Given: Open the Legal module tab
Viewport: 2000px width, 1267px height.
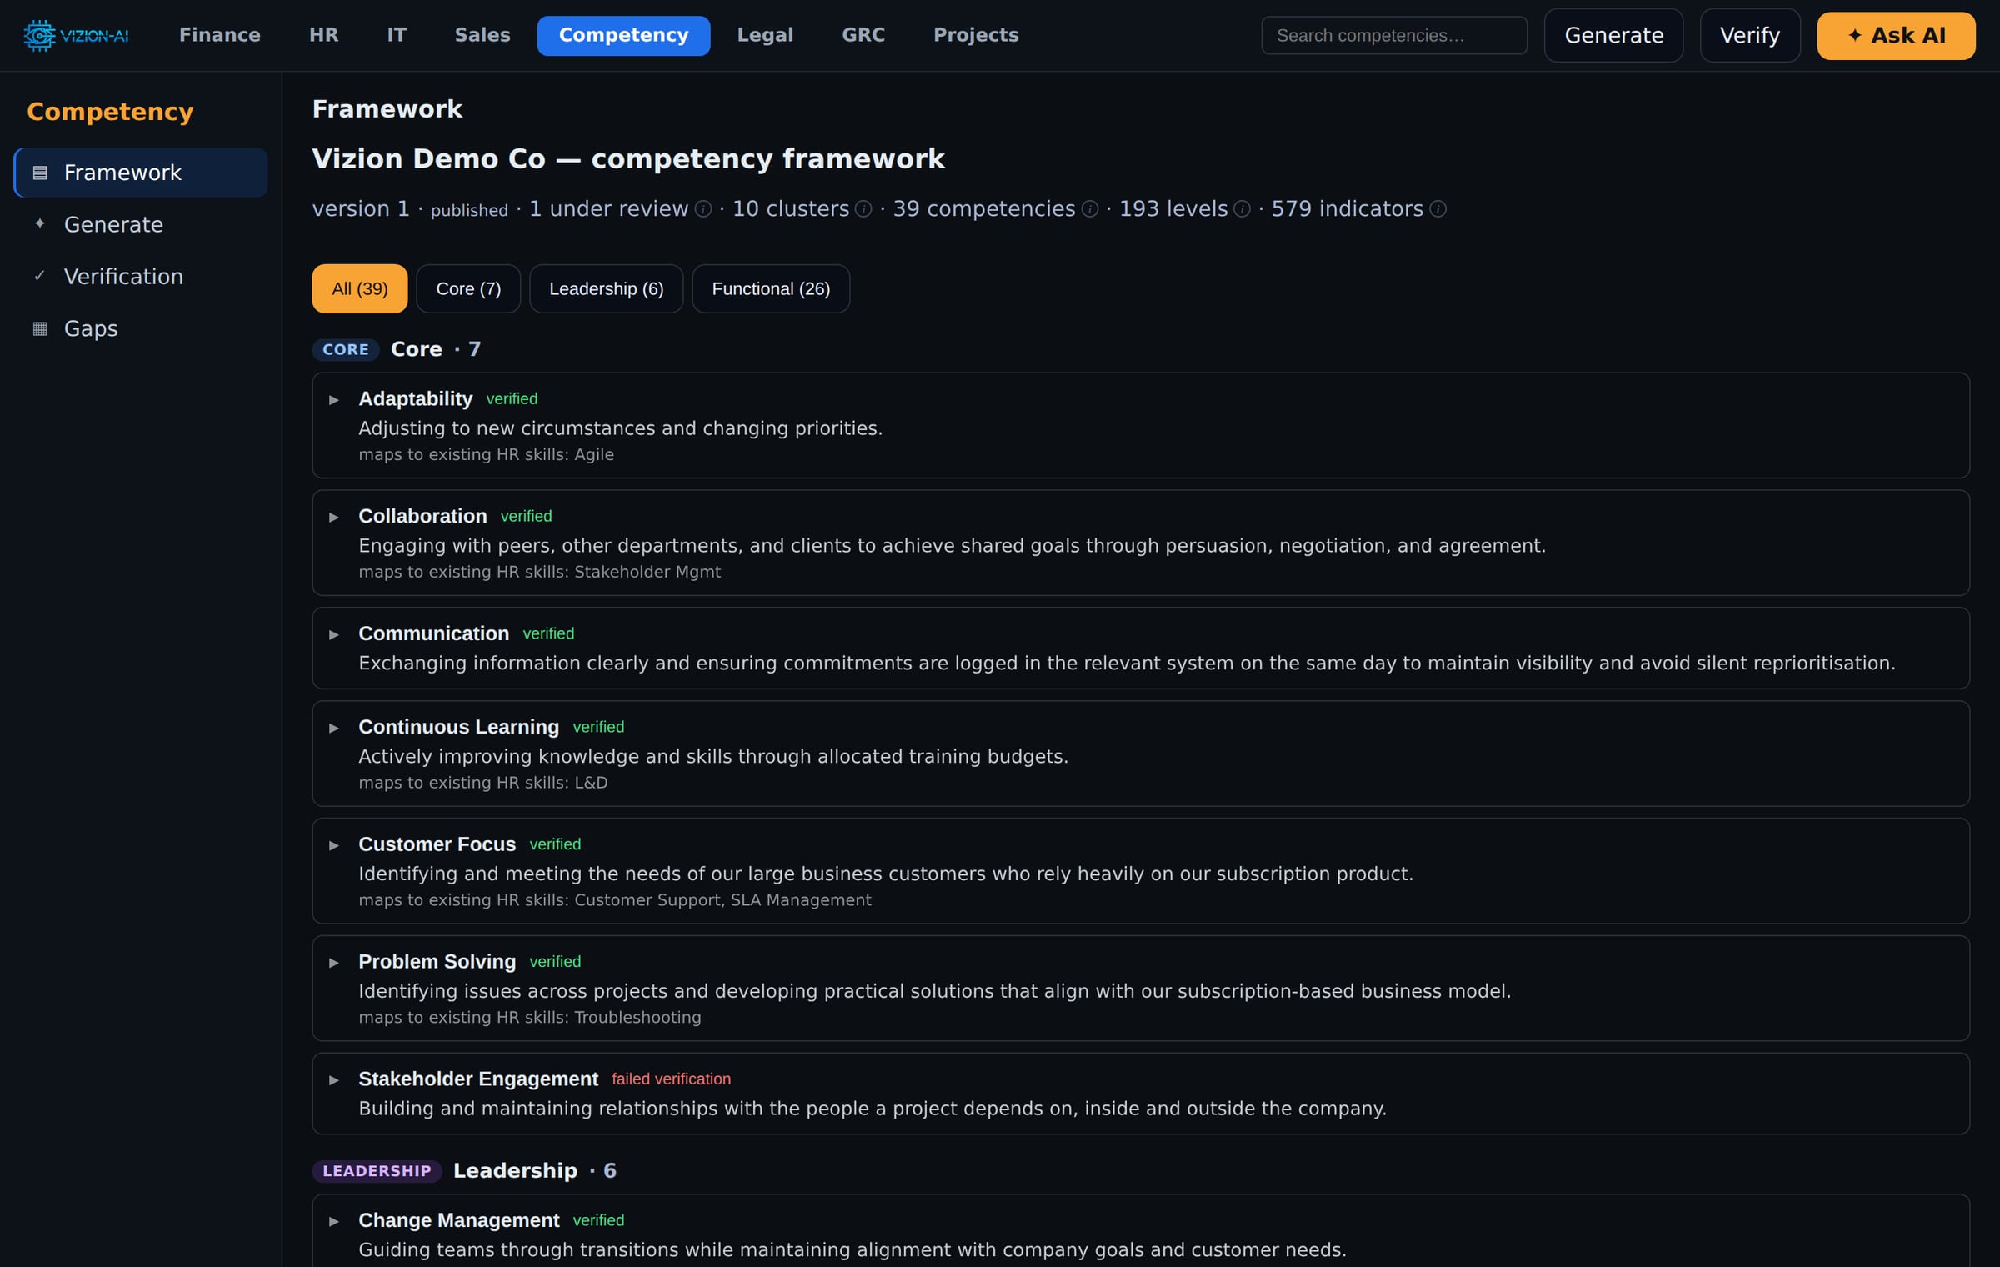Looking at the screenshot, I should 765,35.
